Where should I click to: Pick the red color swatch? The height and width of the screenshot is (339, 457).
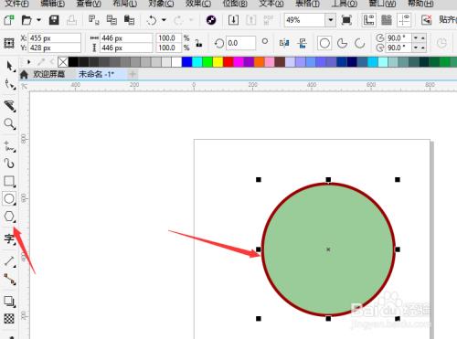[x=228, y=62]
